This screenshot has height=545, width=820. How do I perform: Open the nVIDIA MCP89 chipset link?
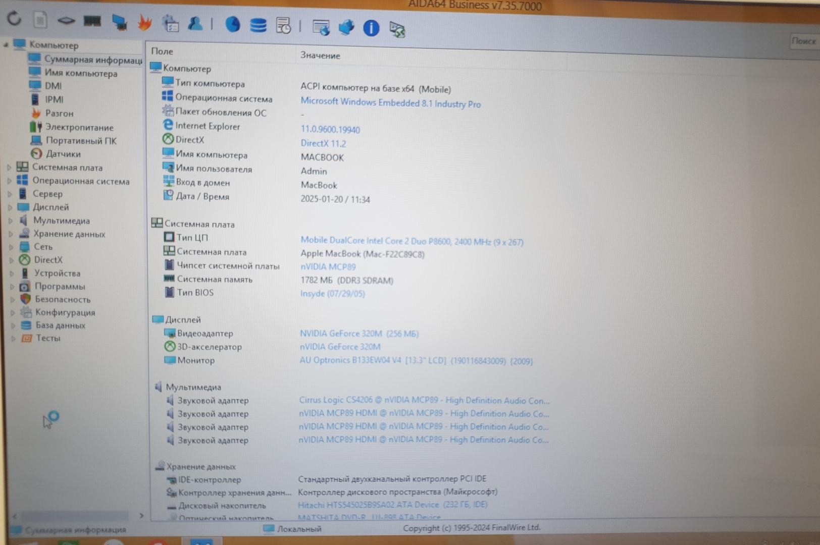[x=328, y=266]
